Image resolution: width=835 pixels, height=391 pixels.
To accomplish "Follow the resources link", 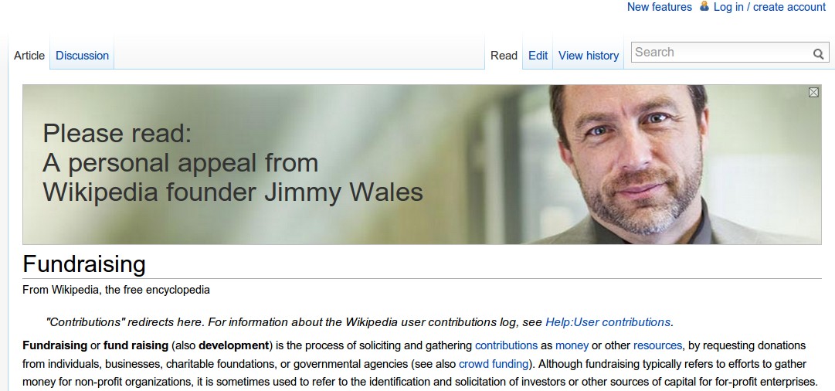I will 657,345.
